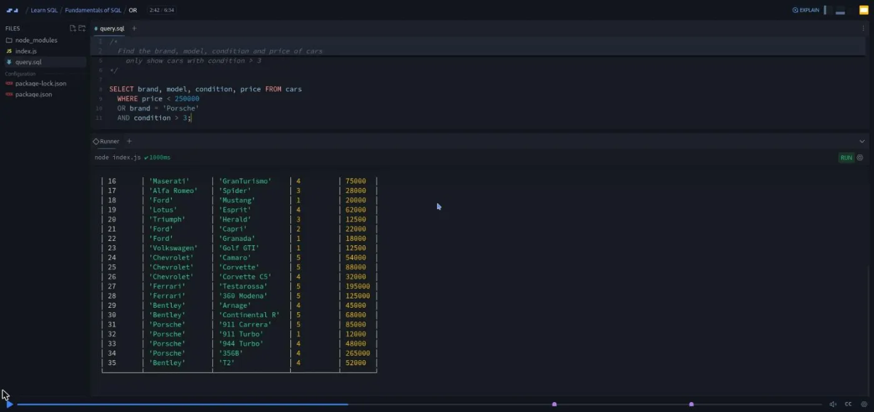Click '944 Turbo' cell in row 33

(x=241, y=343)
